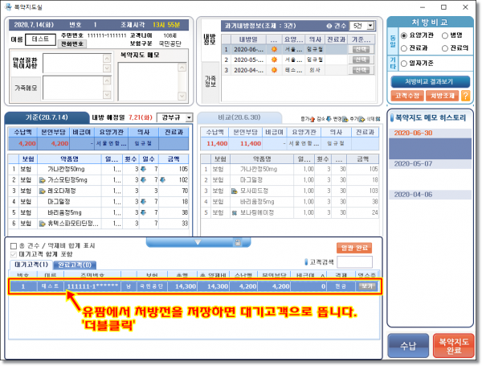Open the 5건 count dropdown
482x366 pixels.
click(359, 26)
